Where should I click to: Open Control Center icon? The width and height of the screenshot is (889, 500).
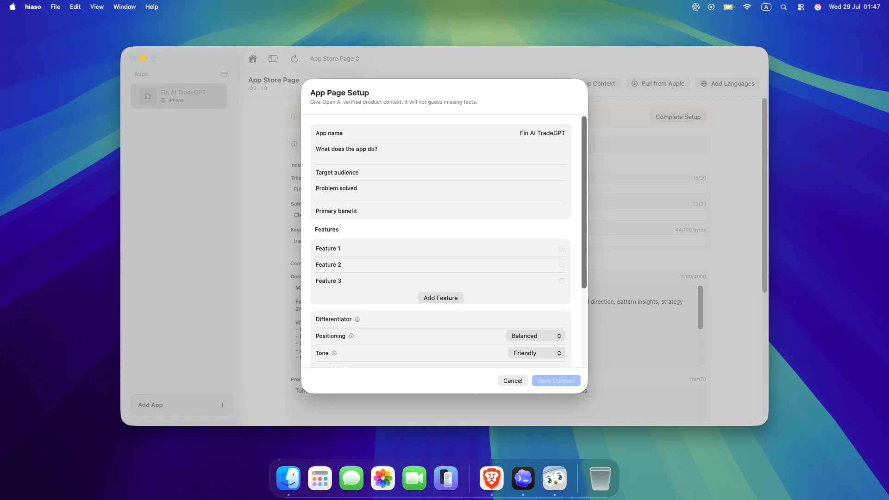(801, 7)
